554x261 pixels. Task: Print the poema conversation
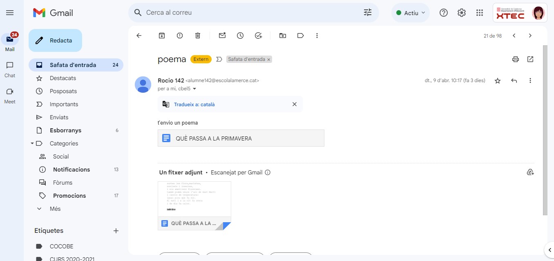tap(516, 59)
